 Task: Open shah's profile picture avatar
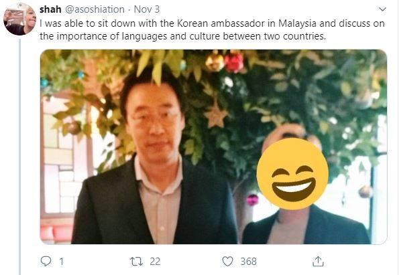(x=19, y=20)
